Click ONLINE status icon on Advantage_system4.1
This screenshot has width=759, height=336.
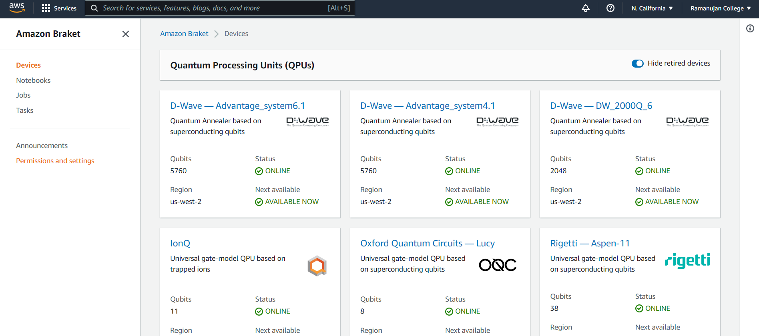pyautogui.click(x=449, y=171)
